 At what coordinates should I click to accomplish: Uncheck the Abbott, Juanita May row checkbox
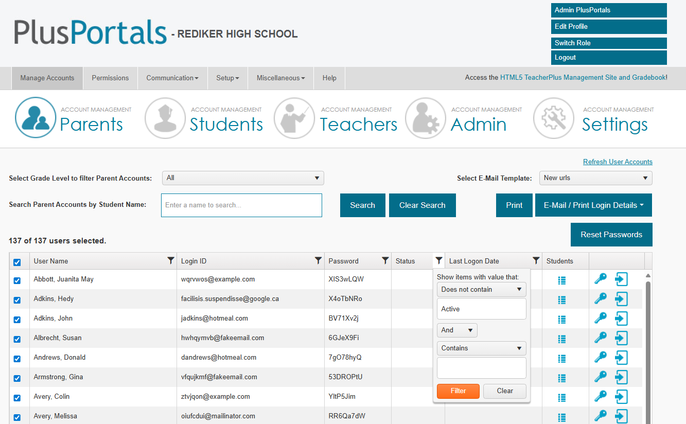(x=17, y=280)
